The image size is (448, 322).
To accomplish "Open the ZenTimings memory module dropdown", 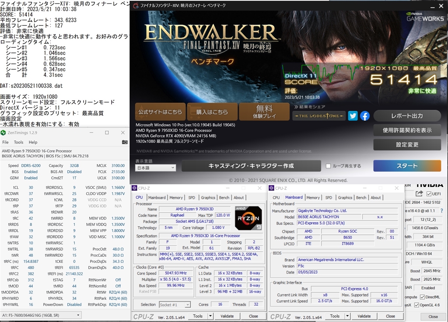I will point(41,315).
